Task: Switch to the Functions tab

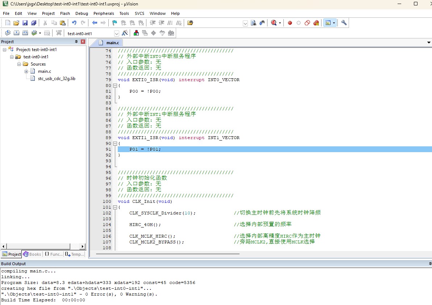Action: click(53, 254)
